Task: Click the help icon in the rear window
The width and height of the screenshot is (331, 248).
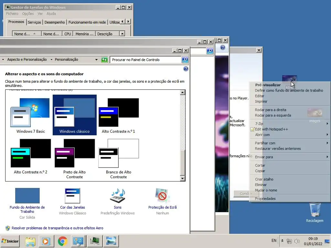Action: [x=223, y=47]
